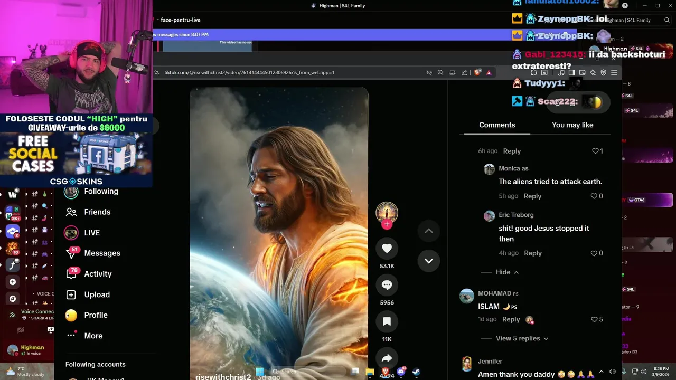Follow creator via red plus badge
676x380 pixels.
(x=387, y=224)
